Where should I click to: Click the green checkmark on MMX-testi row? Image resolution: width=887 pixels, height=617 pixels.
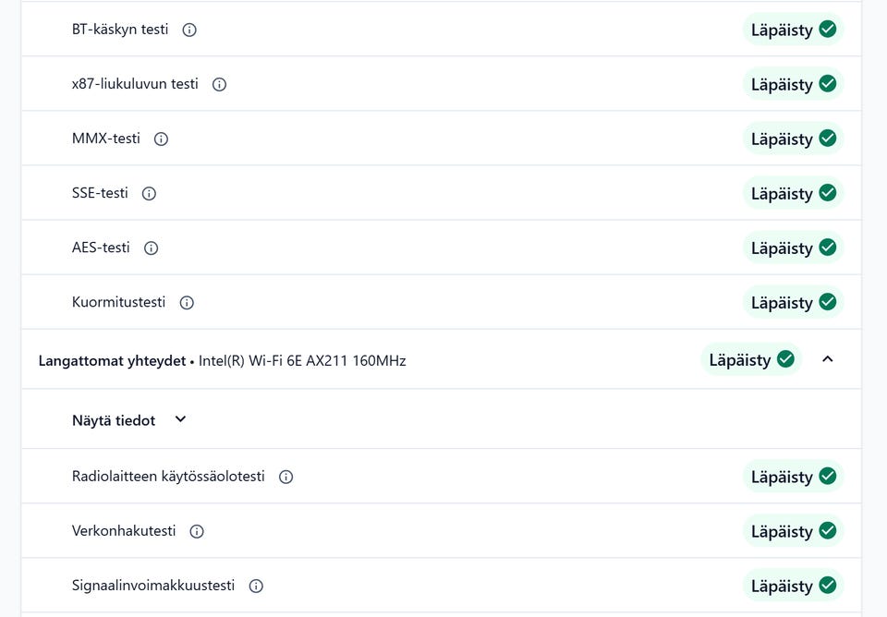[x=828, y=139]
